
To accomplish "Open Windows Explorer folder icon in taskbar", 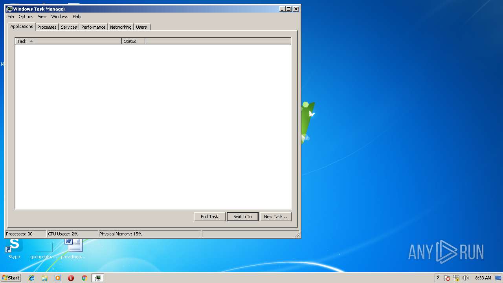I will tap(44, 278).
